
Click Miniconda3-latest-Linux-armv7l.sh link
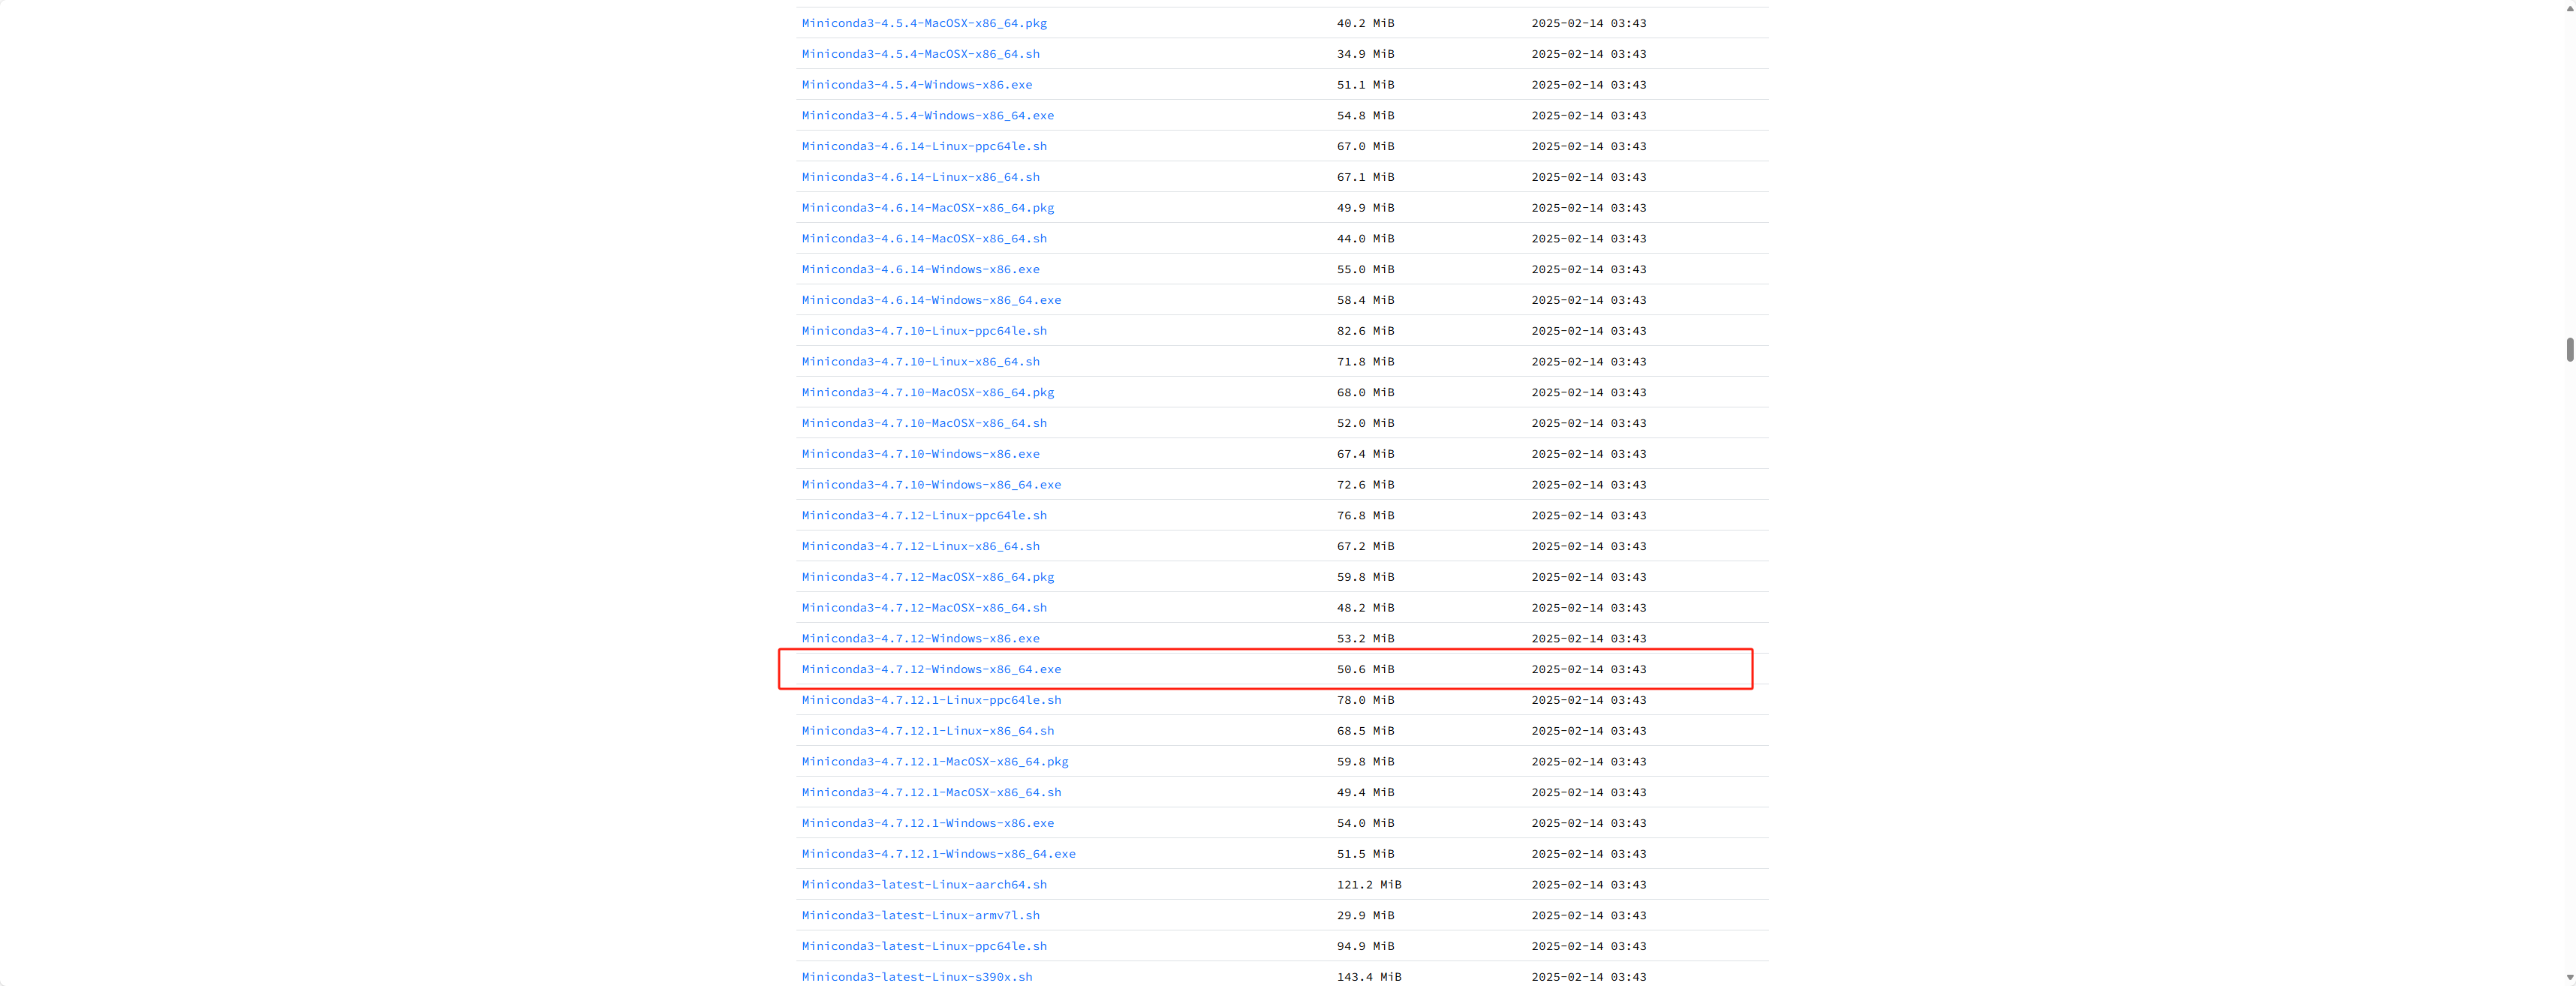tap(920, 916)
